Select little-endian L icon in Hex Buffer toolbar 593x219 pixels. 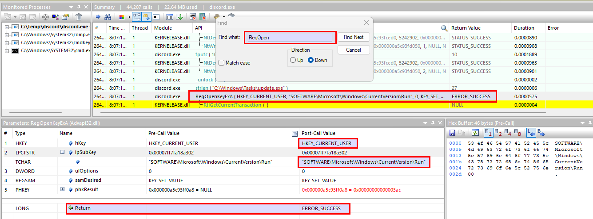coord(531,133)
